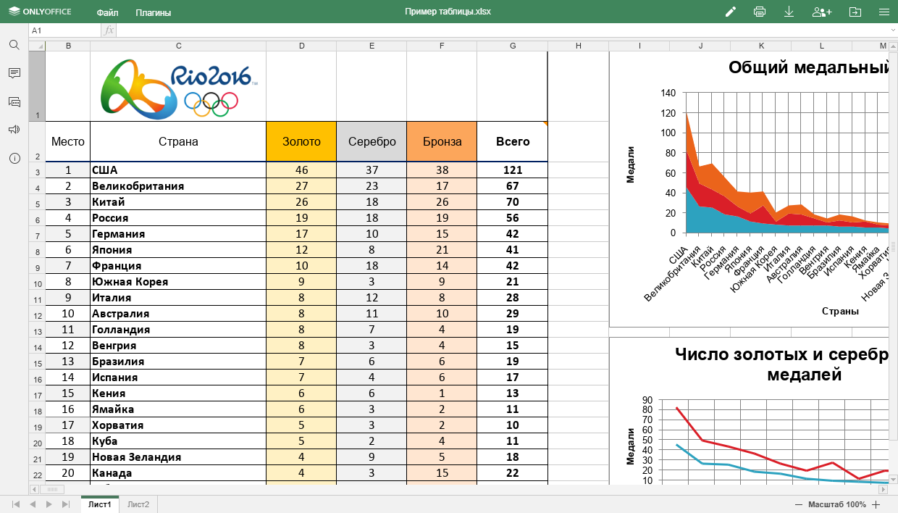Select the Золото header cell
898x513 pixels.
click(301, 141)
